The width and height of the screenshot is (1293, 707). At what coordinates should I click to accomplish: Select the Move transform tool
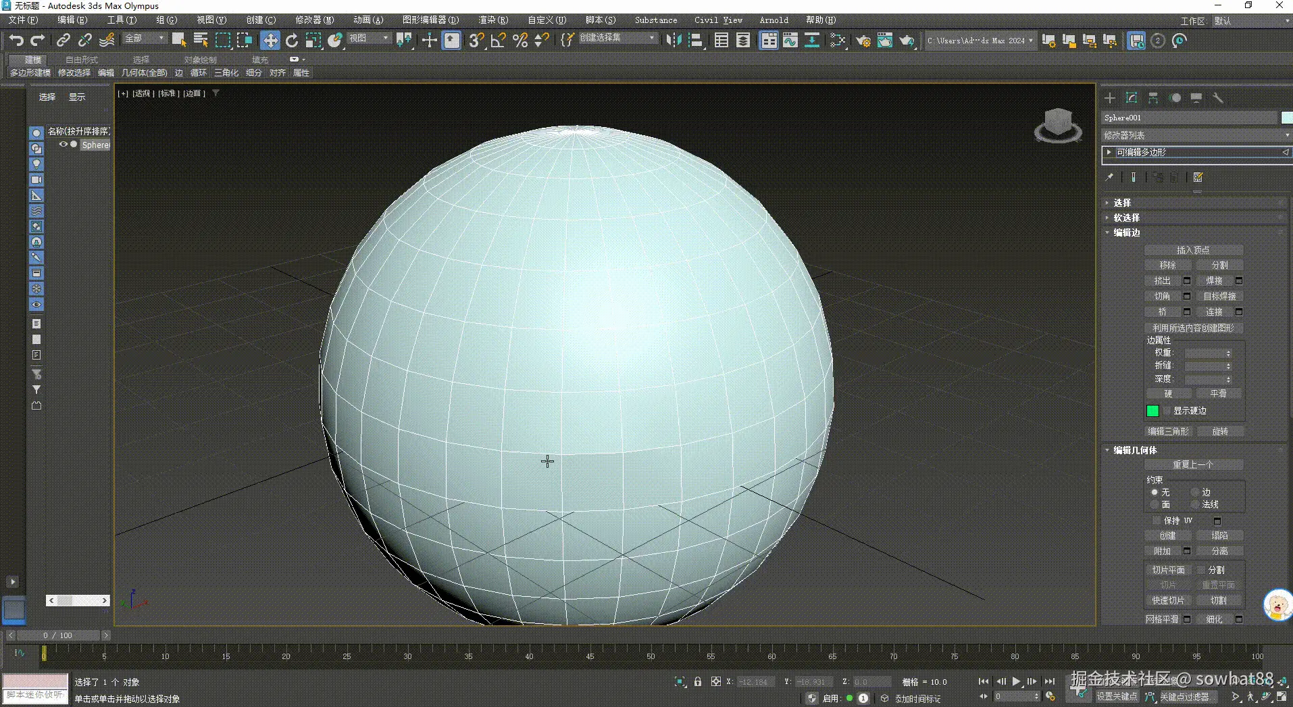tap(270, 41)
